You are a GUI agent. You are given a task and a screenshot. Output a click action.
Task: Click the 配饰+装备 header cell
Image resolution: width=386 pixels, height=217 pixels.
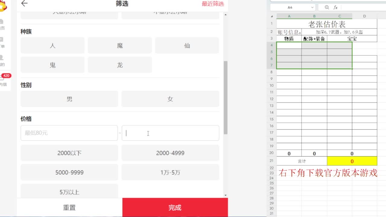314,39
